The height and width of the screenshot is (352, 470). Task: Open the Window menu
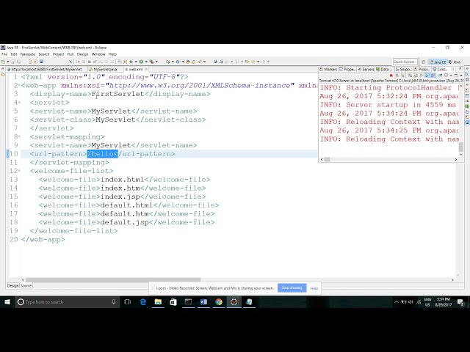tap(98, 54)
